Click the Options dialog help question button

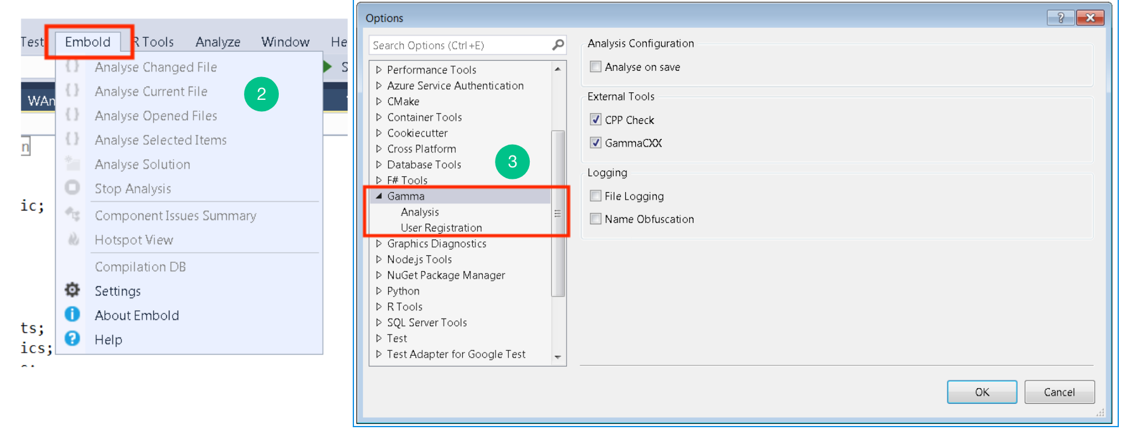click(1061, 18)
